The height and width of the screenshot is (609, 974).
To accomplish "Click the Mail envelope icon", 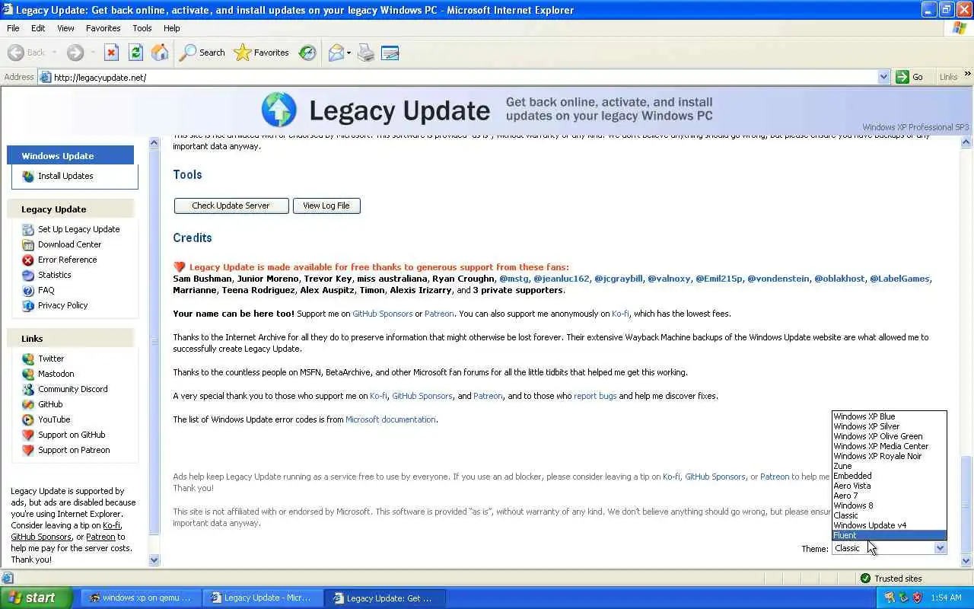I will coord(336,53).
